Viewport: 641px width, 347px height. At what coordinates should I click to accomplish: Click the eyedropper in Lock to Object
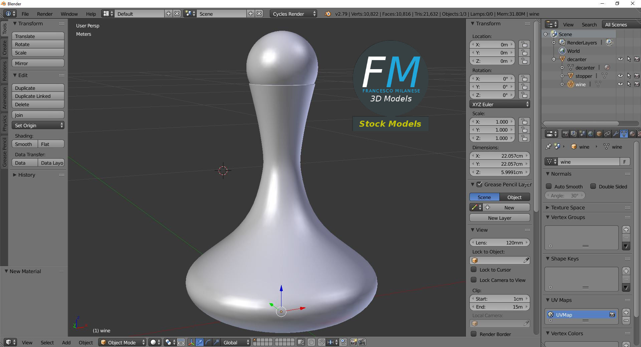(526, 260)
